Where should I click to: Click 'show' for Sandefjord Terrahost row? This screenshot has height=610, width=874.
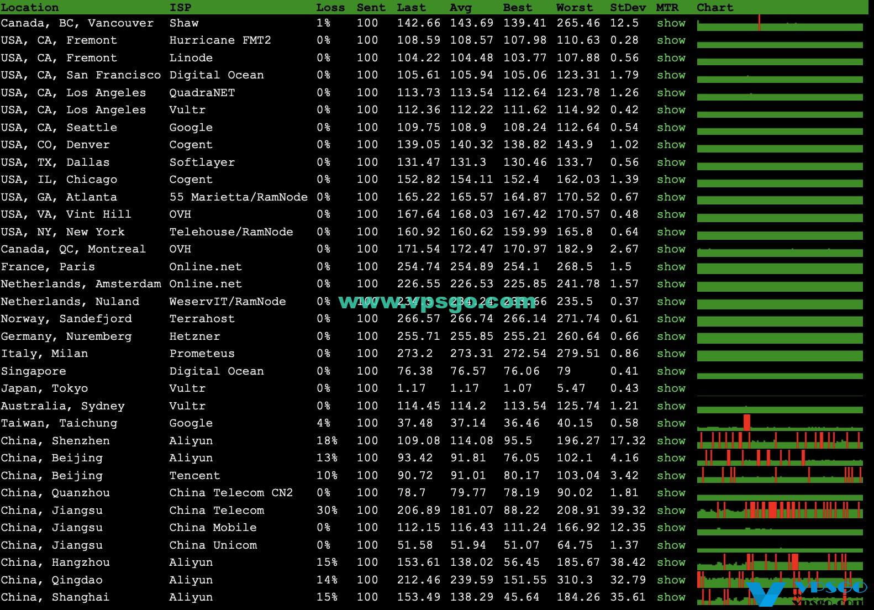tap(671, 319)
